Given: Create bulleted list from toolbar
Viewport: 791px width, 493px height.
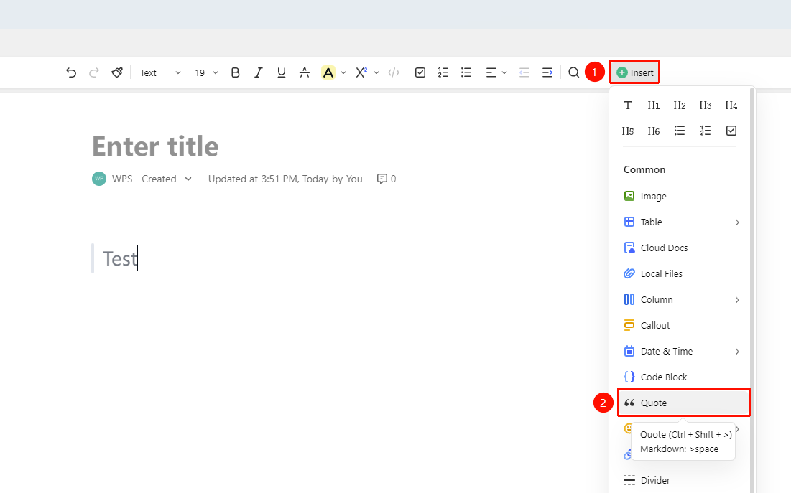Looking at the screenshot, I should coord(466,72).
